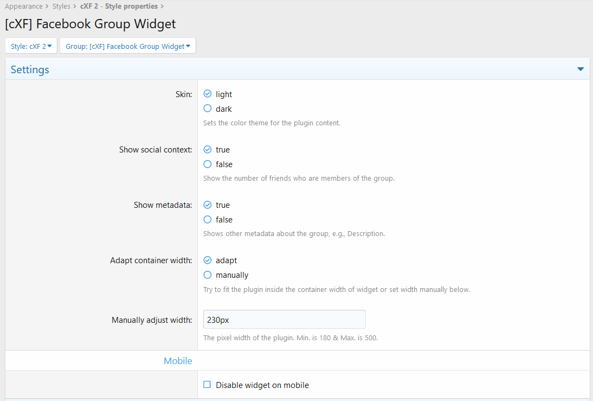
Task: Choose adapt for container width
Action: coord(208,260)
